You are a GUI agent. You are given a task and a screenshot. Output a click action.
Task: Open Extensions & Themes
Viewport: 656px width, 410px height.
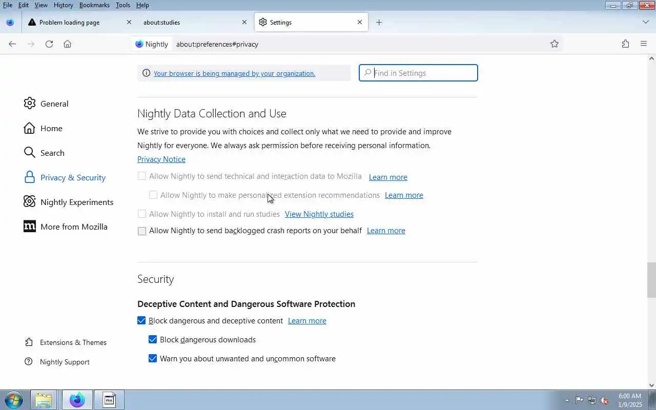pyautogui.click(x=66, y=342)
